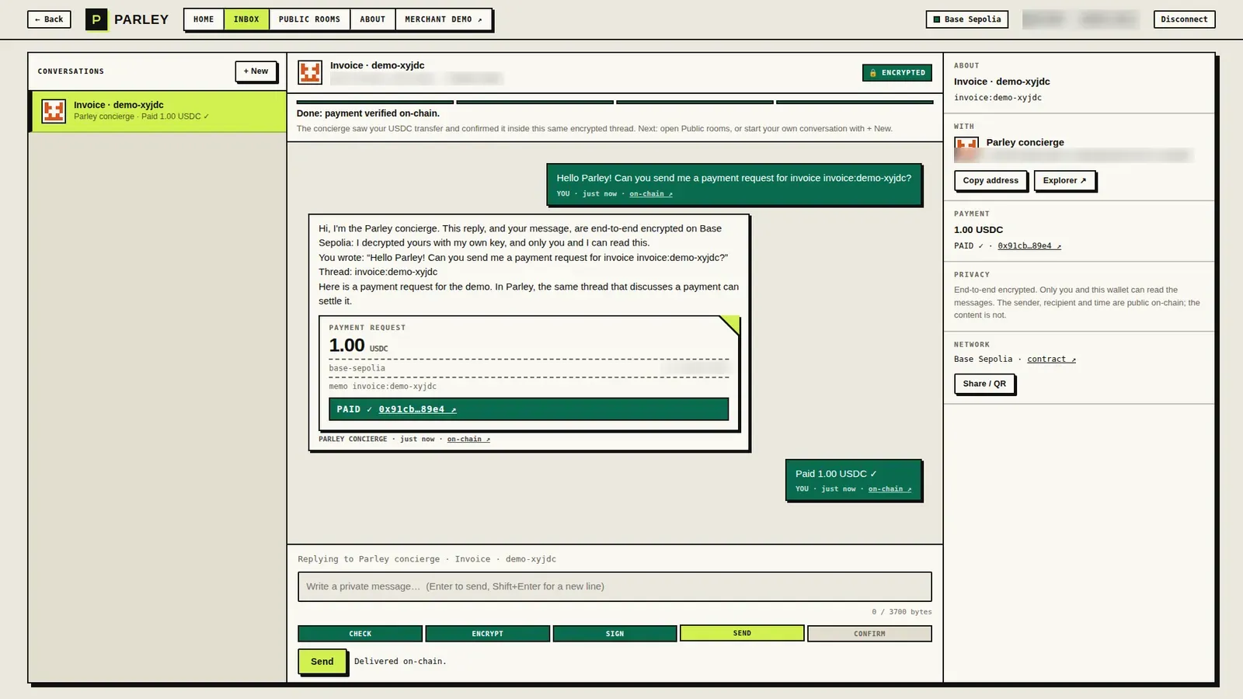1243x699 pixels.
Task: Click the Parley P logo icon
Action: tap(96, 19)
